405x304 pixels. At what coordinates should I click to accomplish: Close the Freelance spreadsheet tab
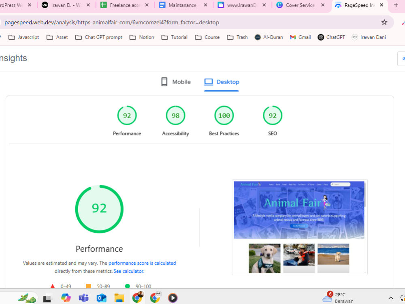click(x=147, y=5)
